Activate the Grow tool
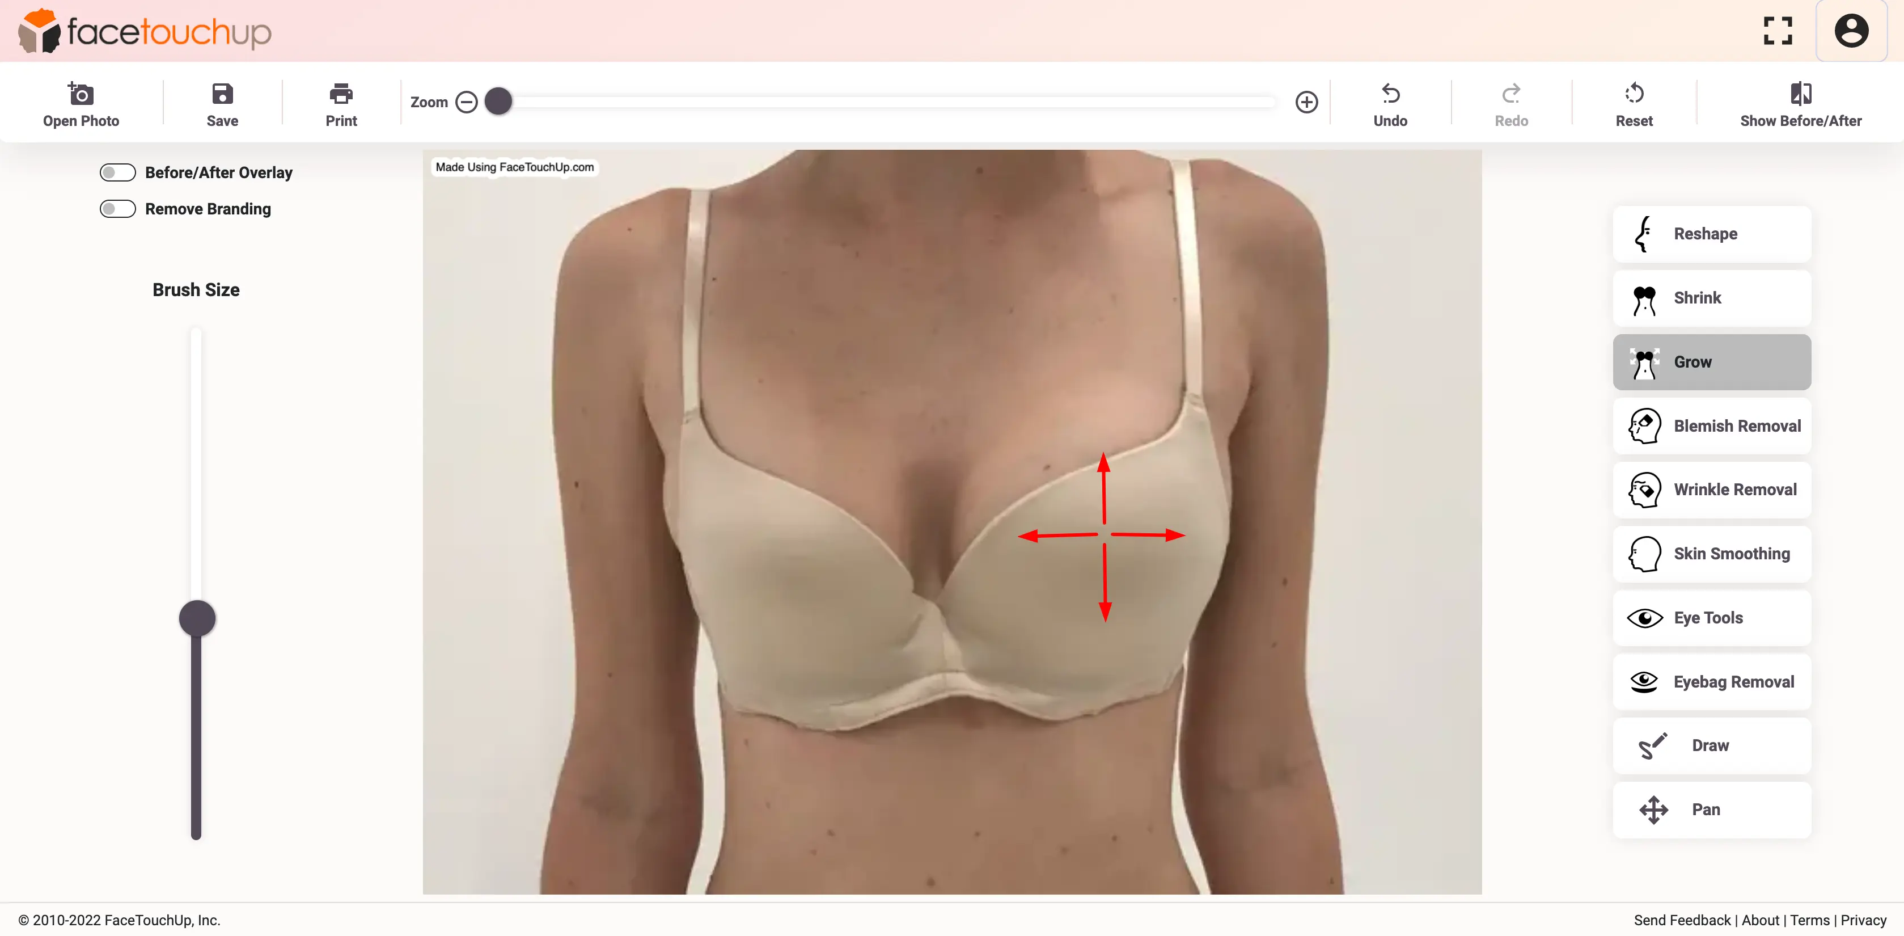The image size is (1904, 936). [1712, 361]
